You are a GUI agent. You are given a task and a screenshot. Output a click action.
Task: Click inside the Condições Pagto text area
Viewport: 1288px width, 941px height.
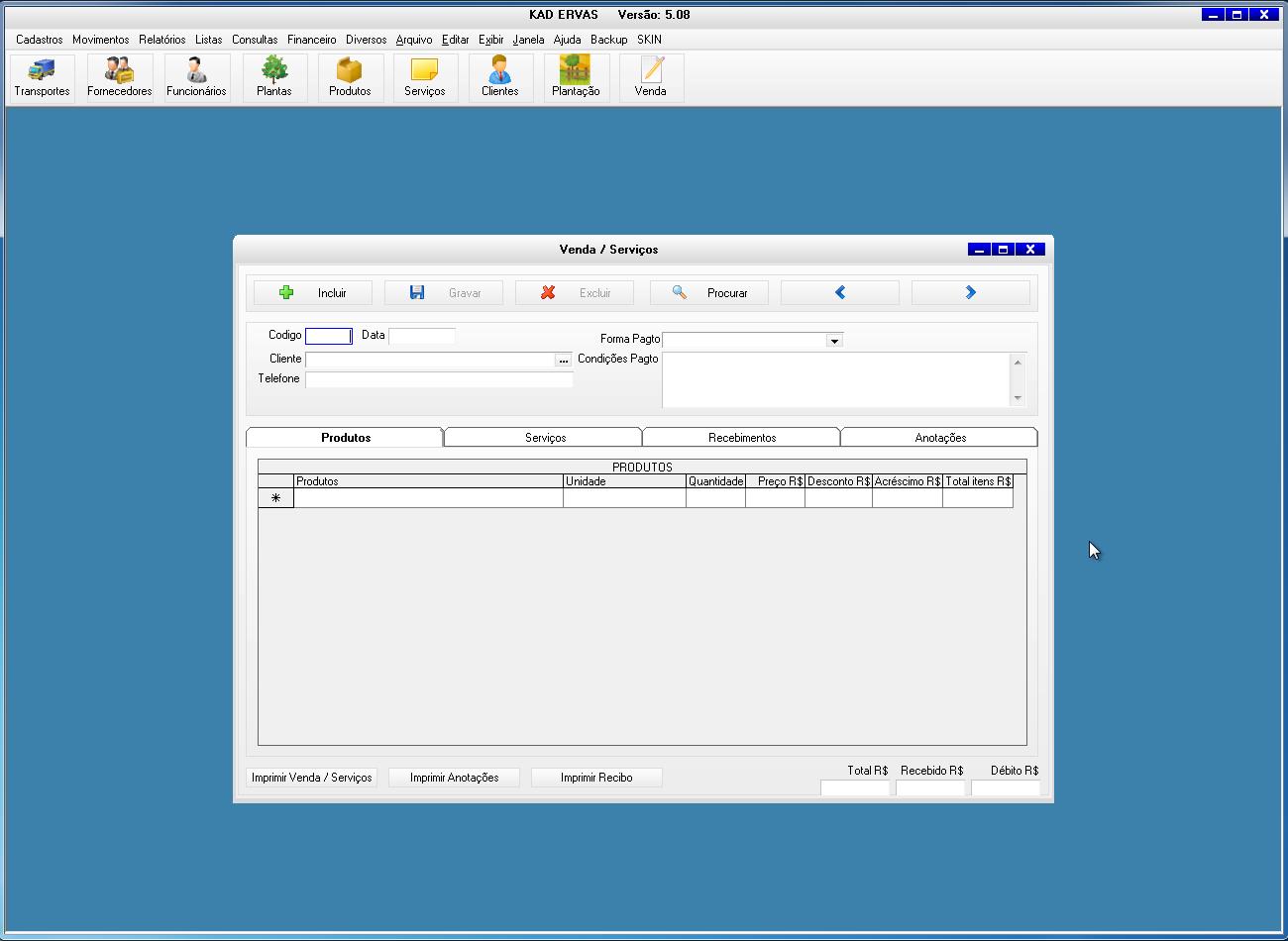pyautogui.click(x=836, y=379)
